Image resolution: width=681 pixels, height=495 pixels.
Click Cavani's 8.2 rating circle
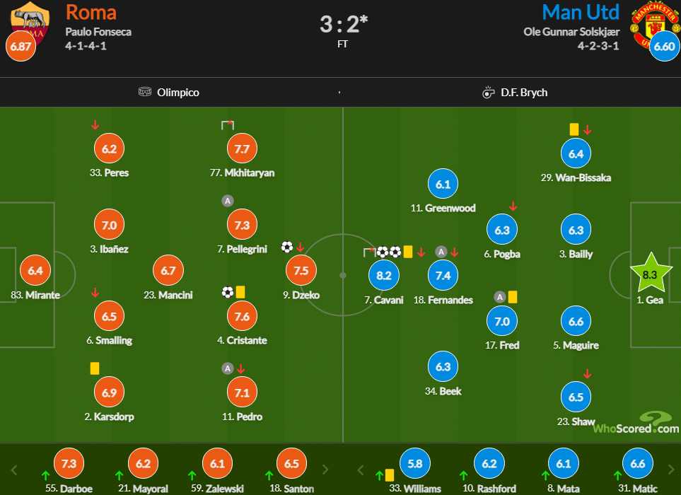coord(383,275)
